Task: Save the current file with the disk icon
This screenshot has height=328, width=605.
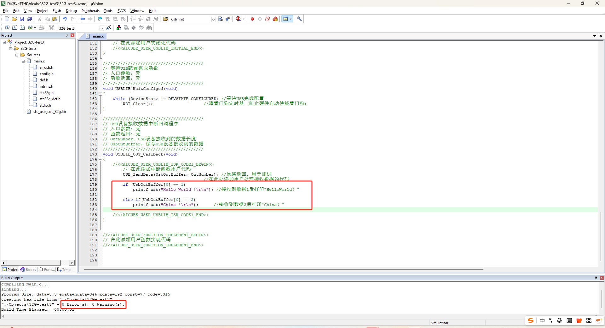Action: (x=22, y=19)
